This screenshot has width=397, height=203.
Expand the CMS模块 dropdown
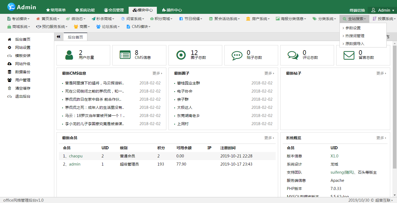(x=138, y=27)
